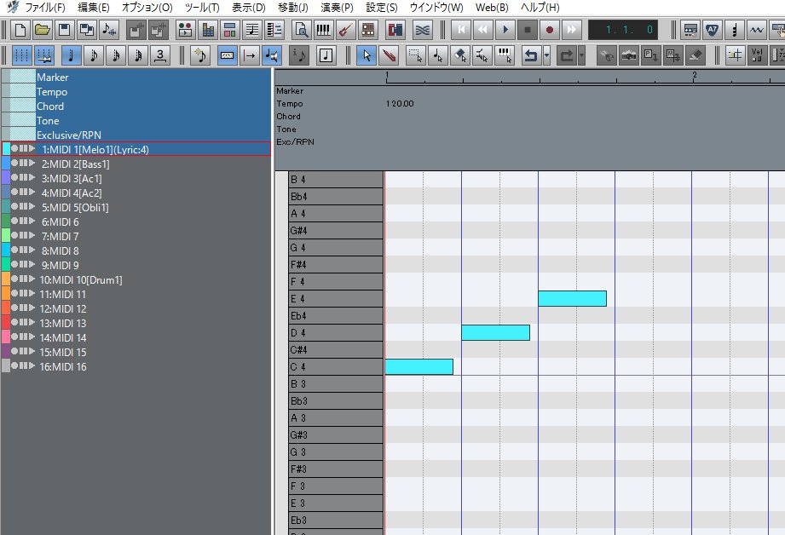This screenshot has width=785, height=535.
Task: Click the sparkling new note icon
Action: pyautogui.click(x=201, y=55)
